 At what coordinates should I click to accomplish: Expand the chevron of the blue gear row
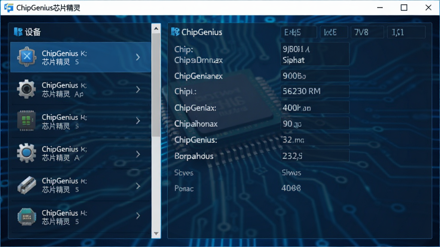[138, 154]
